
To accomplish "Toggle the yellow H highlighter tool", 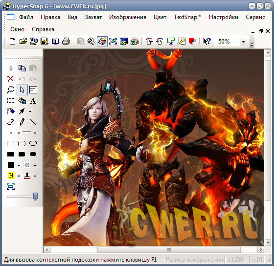I will pyautogui.click(x=11, y=175).
